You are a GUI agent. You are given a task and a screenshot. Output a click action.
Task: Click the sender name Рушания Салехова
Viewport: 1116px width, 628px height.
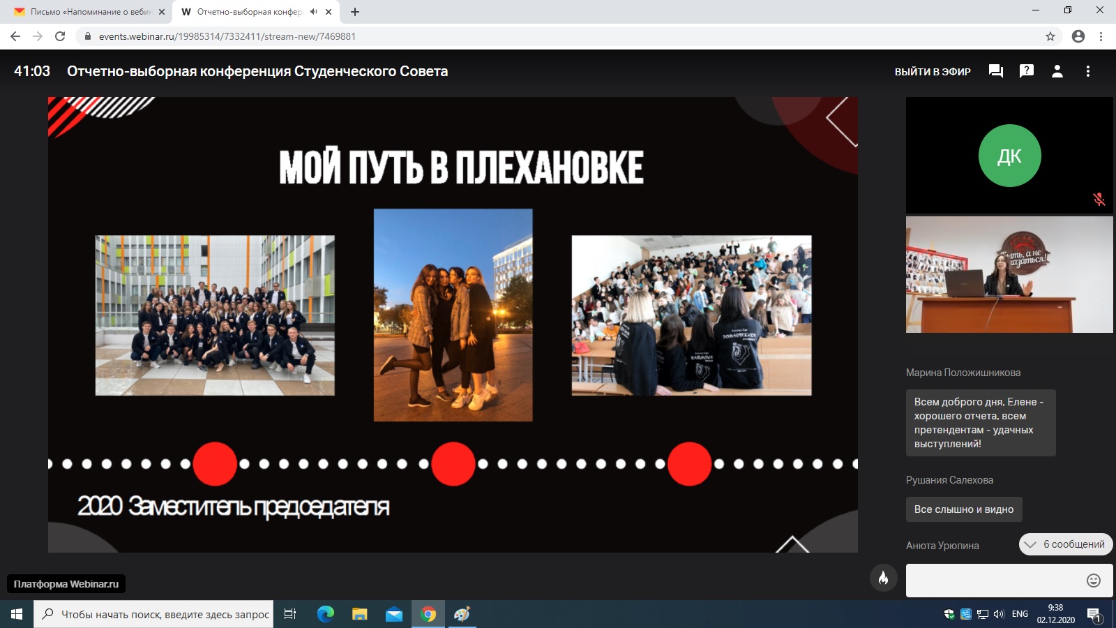point(949,480)
